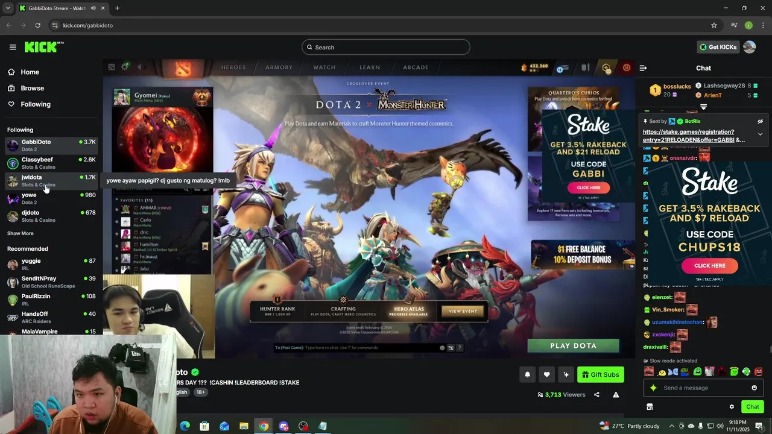Screen dimensions: 772x434
Task: Click the 18+ stream tag
Action: tap(200, 392)
